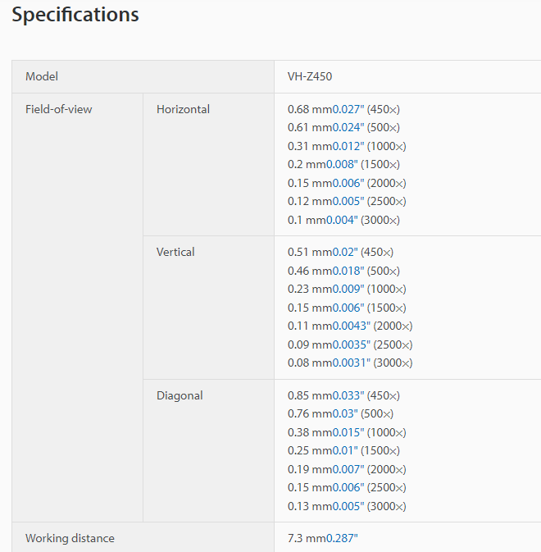Click the 0.027" horizontal inch value
The image size is (541, 552).
[x=348, y=109]
